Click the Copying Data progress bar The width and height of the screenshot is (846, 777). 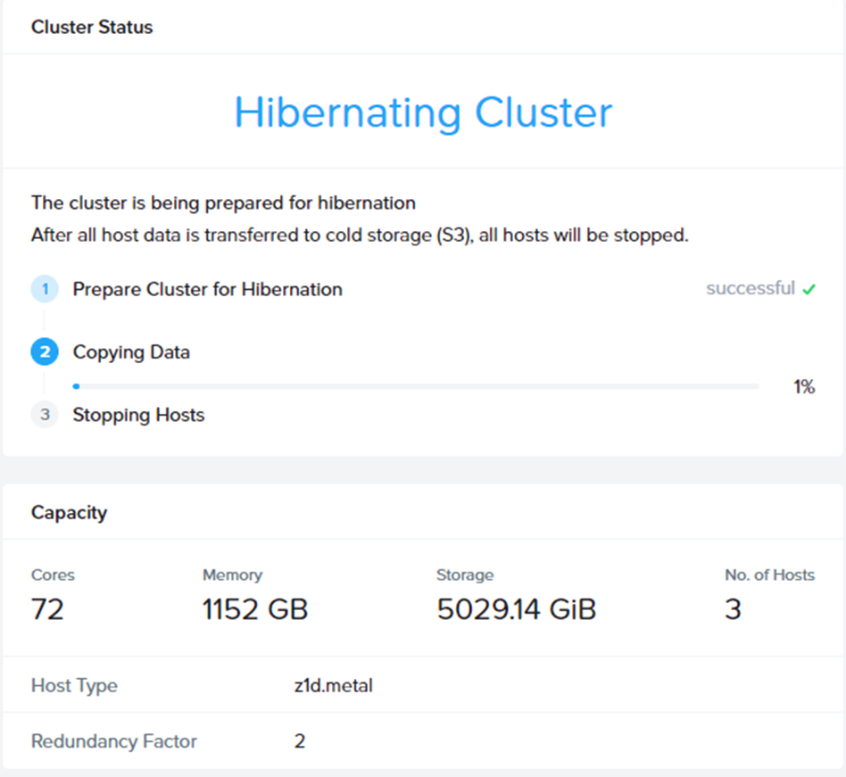point(416,386)
